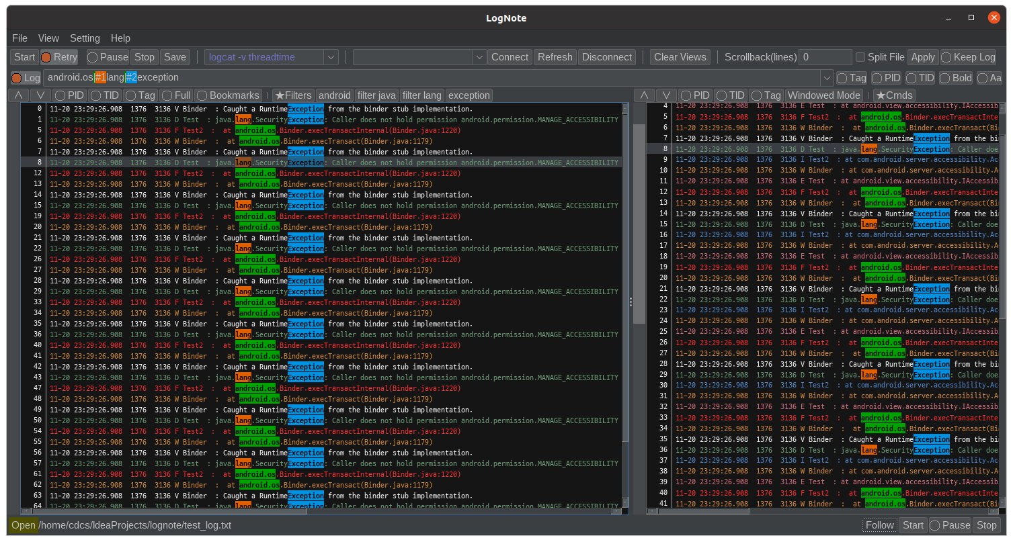Select log line 0 in left panel
The height and width of the screenshot is (542, 1013).
tap(321, 109)
